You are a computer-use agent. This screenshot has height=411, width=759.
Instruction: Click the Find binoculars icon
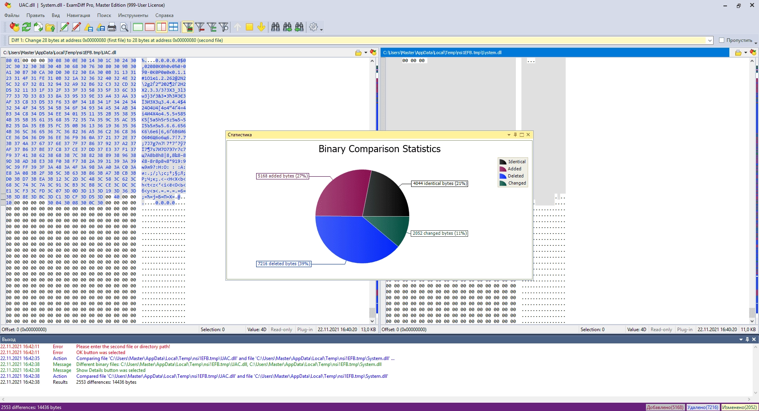(x=276, y=27)
